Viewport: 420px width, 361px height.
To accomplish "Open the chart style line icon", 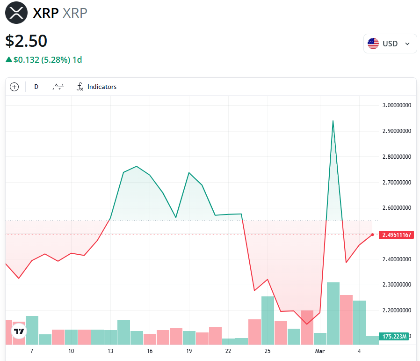I will point(58,87).
